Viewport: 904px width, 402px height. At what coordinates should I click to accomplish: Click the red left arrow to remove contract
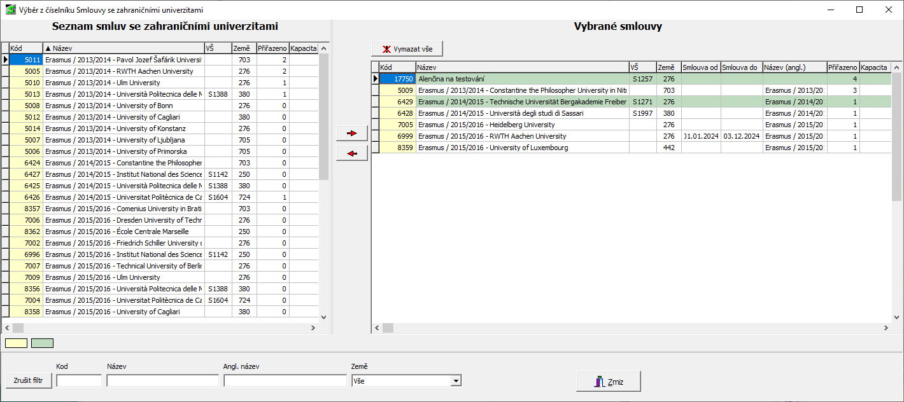coord(351,153)
